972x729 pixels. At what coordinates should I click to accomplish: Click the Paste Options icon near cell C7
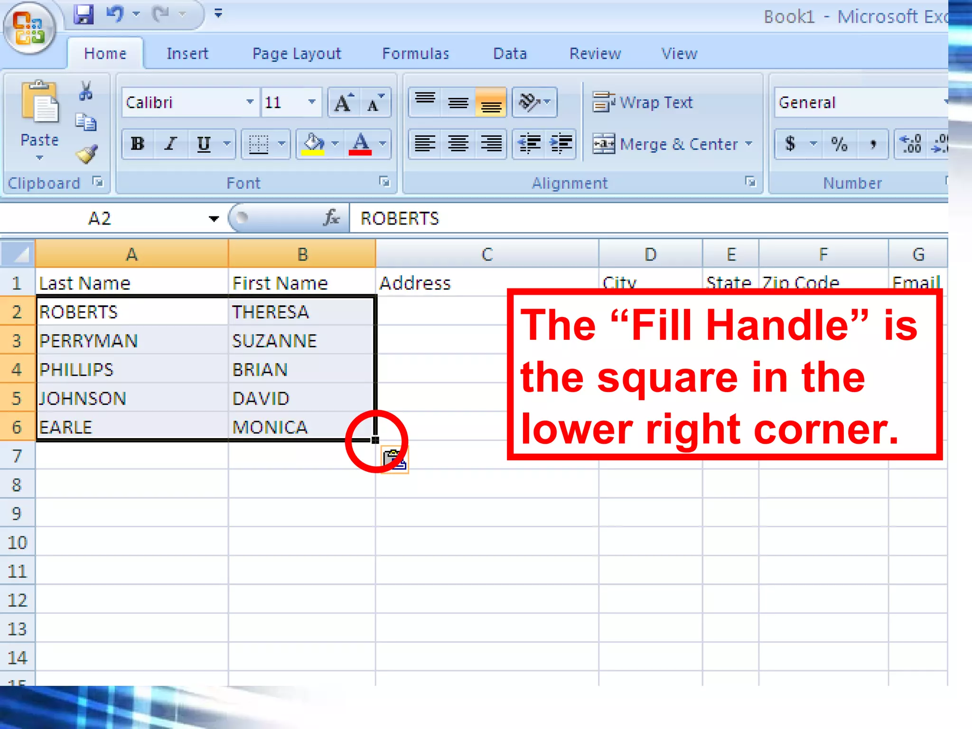tap(395, 460)
